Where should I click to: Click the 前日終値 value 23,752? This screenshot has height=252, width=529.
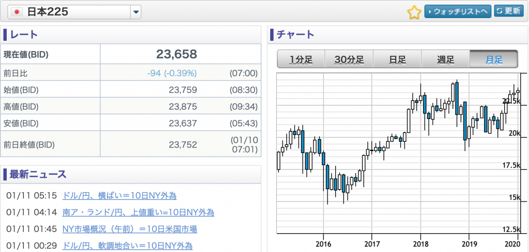(x=183, y=145)
